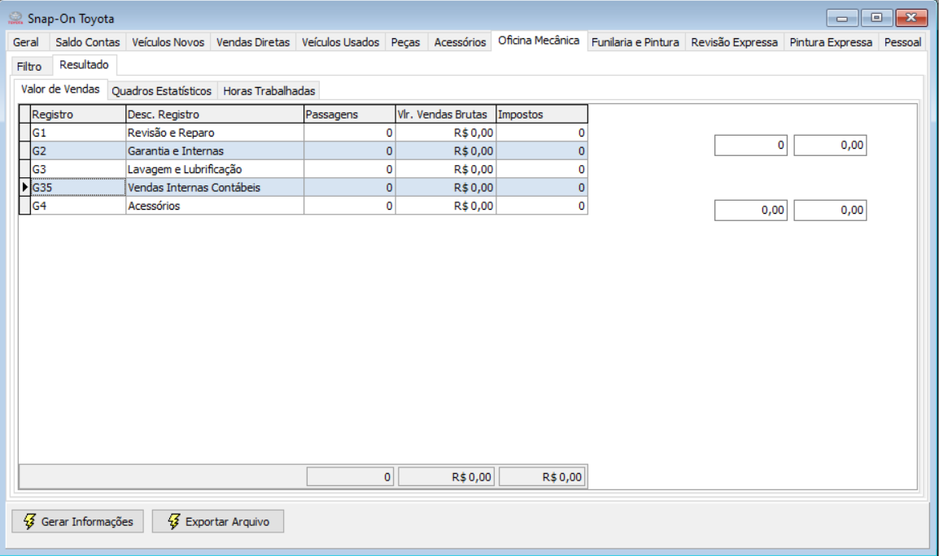
Task: Click the Impostos total field in footer
Action: [542, 477]
